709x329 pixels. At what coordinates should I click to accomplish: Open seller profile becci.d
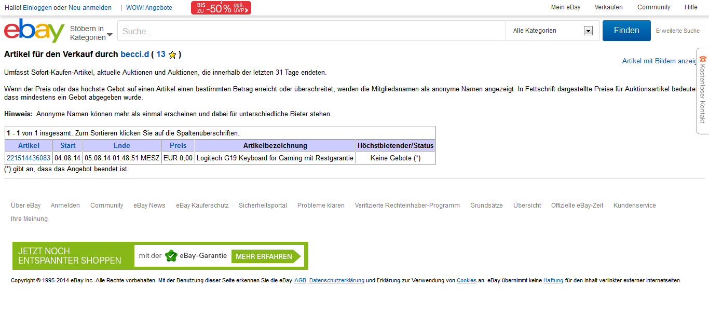(135, 54)
